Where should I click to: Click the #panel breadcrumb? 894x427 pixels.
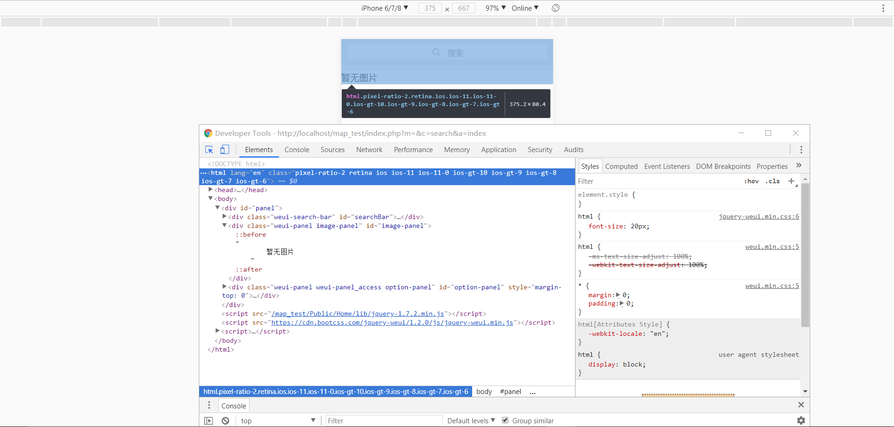(510, 392)
